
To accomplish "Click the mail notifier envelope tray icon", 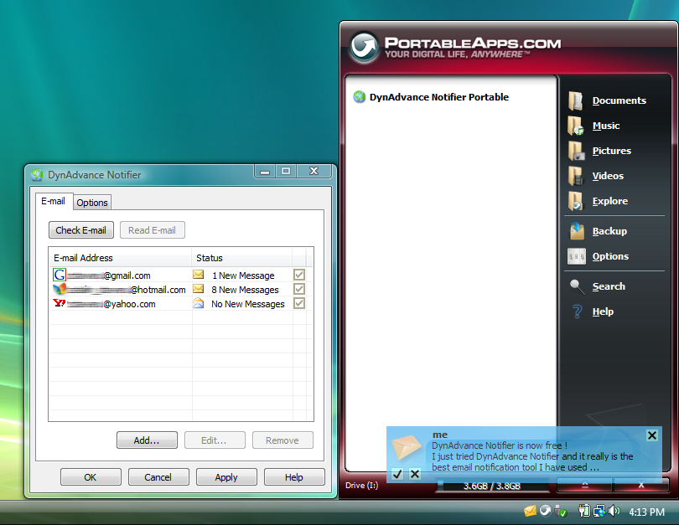I will click(530, 512).
